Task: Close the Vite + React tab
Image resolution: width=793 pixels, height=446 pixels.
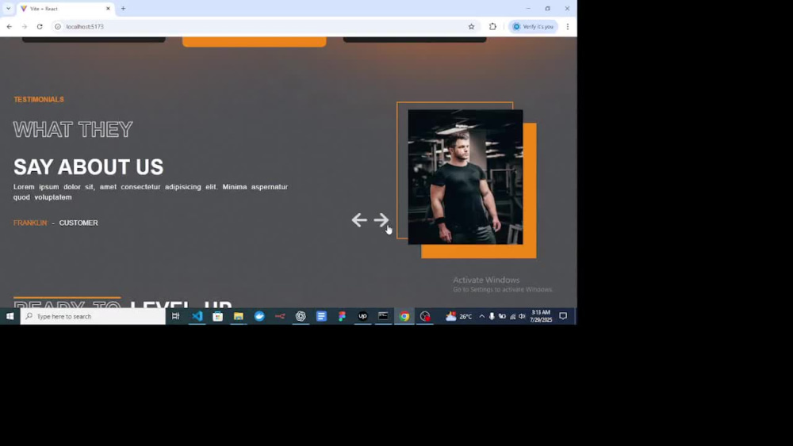Action: [x=108, y=9]
